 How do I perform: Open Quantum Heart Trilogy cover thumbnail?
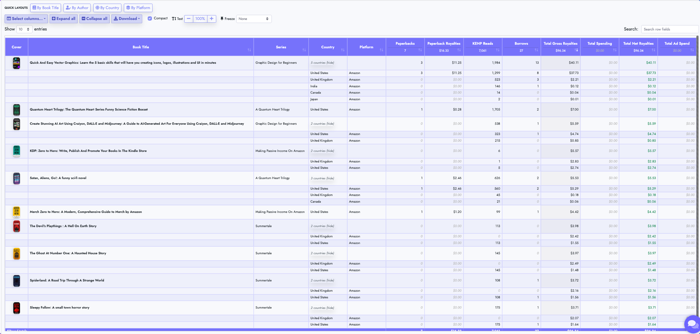(x=16, y=110)
